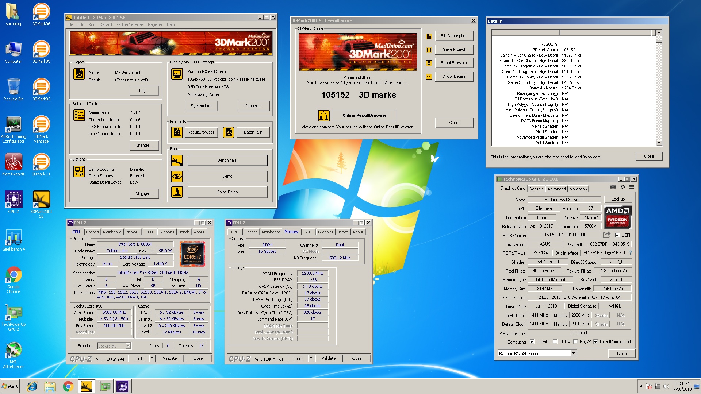This screenshot has height=394, width=701.
Task: Toggle the OpenCL checkbox in GPU-Z
Action: [x=532, y=342]
